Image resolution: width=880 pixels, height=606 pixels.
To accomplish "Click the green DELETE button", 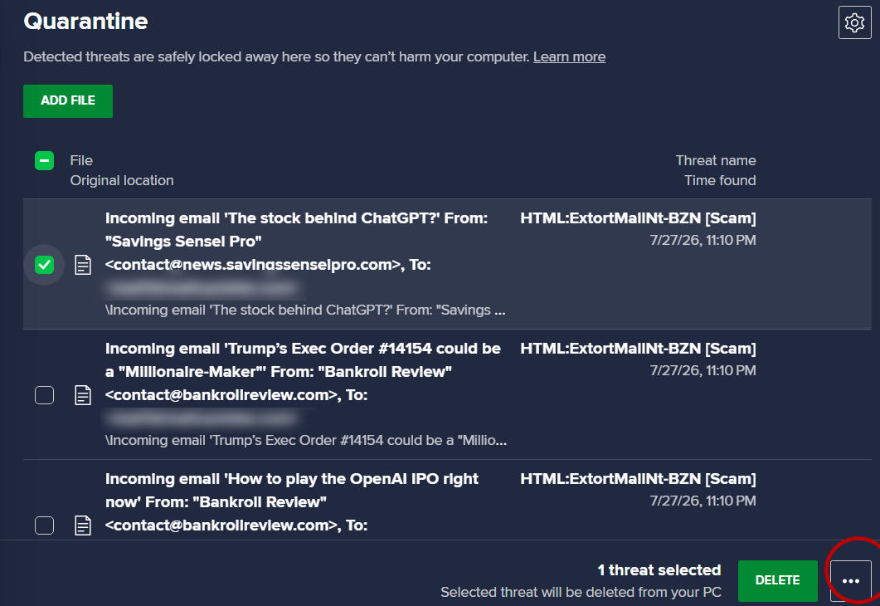I will pyautogui.click(x=777, y=581).
